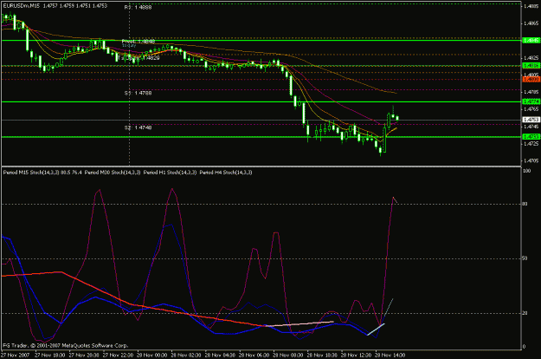Click the 28 Nov 00:30 time label
The image size is (541, 359).
point(152,356)
